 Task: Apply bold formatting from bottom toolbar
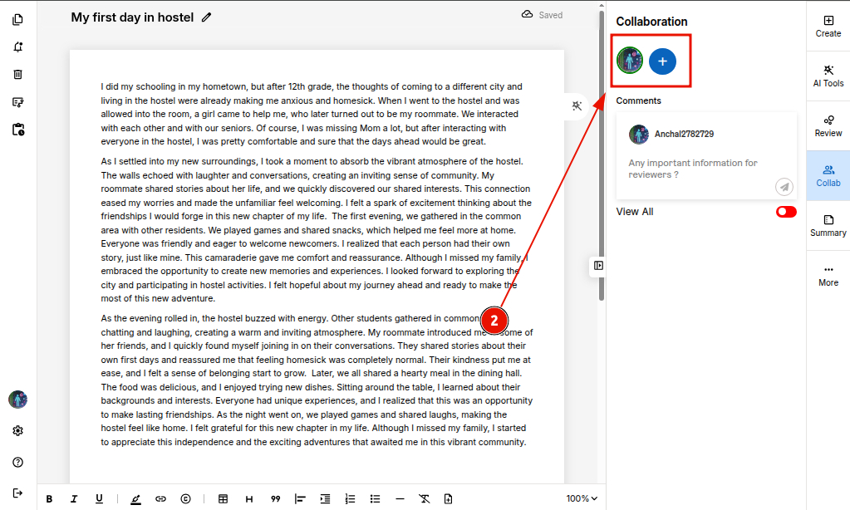(x=50, y=499)
